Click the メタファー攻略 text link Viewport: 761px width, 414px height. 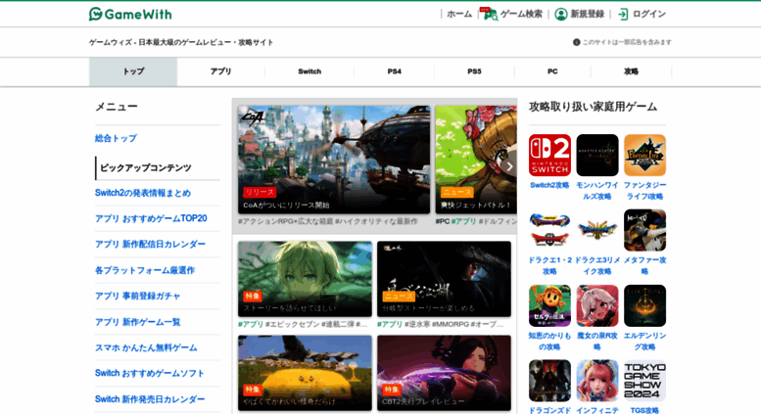[644, 265]
